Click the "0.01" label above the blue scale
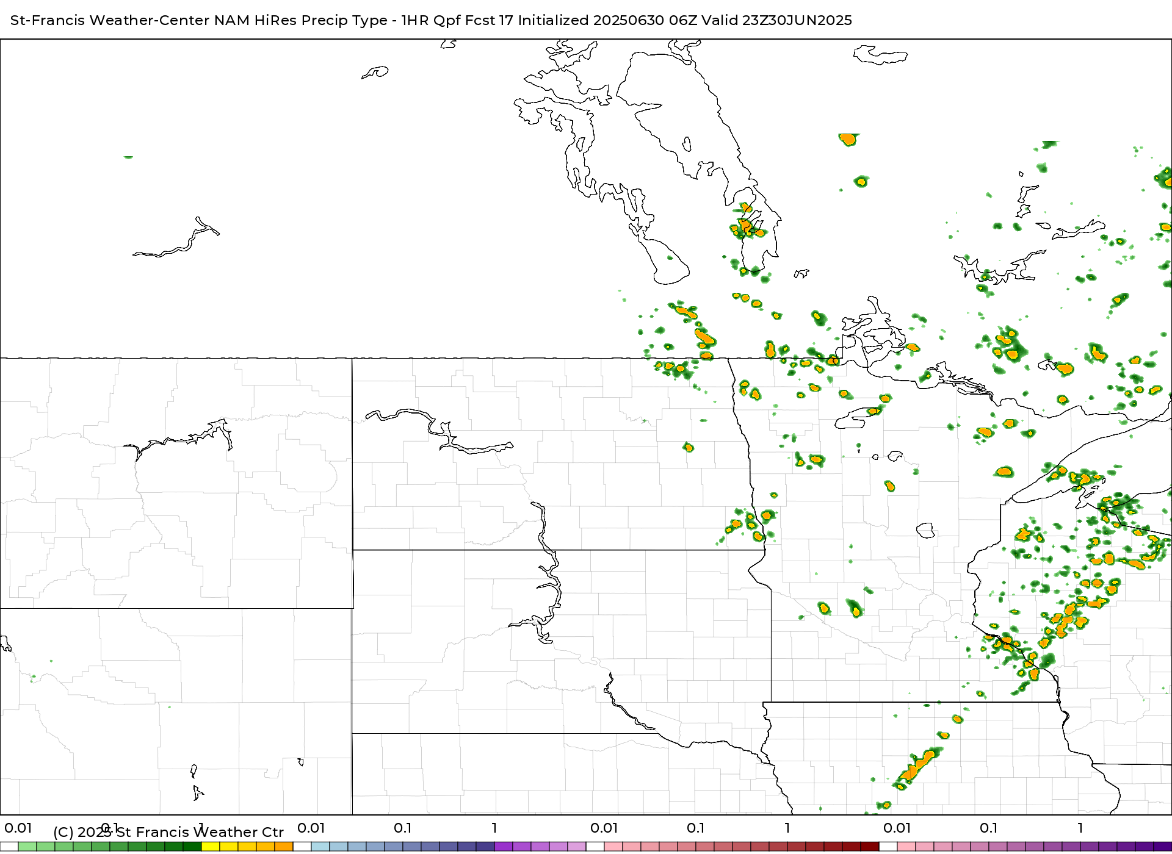Image resolution: width=1172 pixels, height=854 pixels. (x=311, y=828)
